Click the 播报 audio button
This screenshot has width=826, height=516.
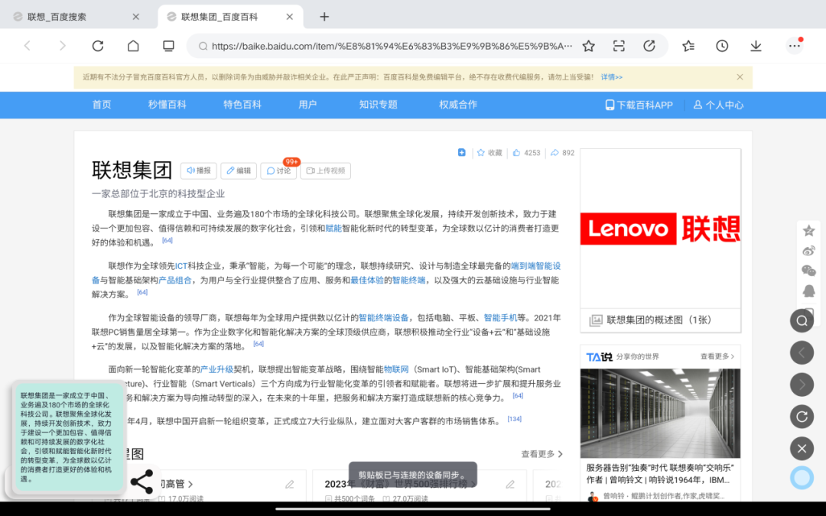pyautogui.click(x=199, y=170)
